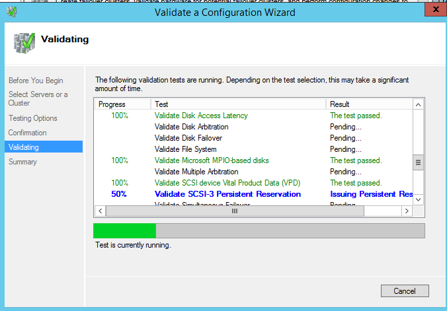Click Pending result for Validate File System
This screenshot has height=311, width=447.
coord(346,149)
